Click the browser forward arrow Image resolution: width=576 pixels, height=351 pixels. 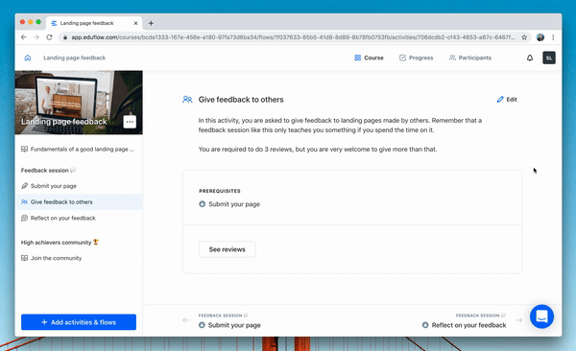coord(36,37)
